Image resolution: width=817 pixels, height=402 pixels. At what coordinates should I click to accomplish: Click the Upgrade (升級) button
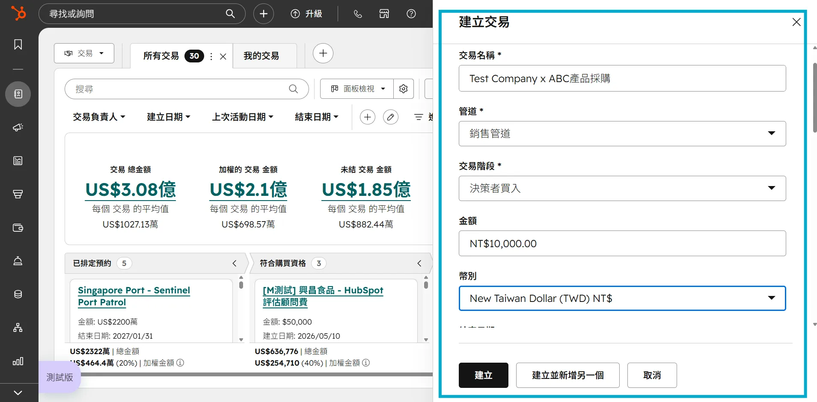click(x=306, y=14)
